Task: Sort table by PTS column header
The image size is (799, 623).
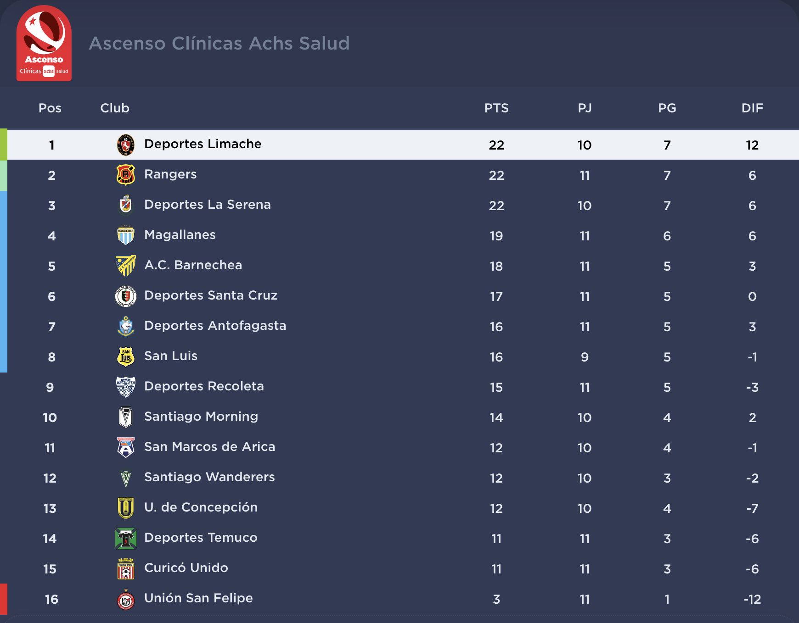Action: [x=496, y=108]
